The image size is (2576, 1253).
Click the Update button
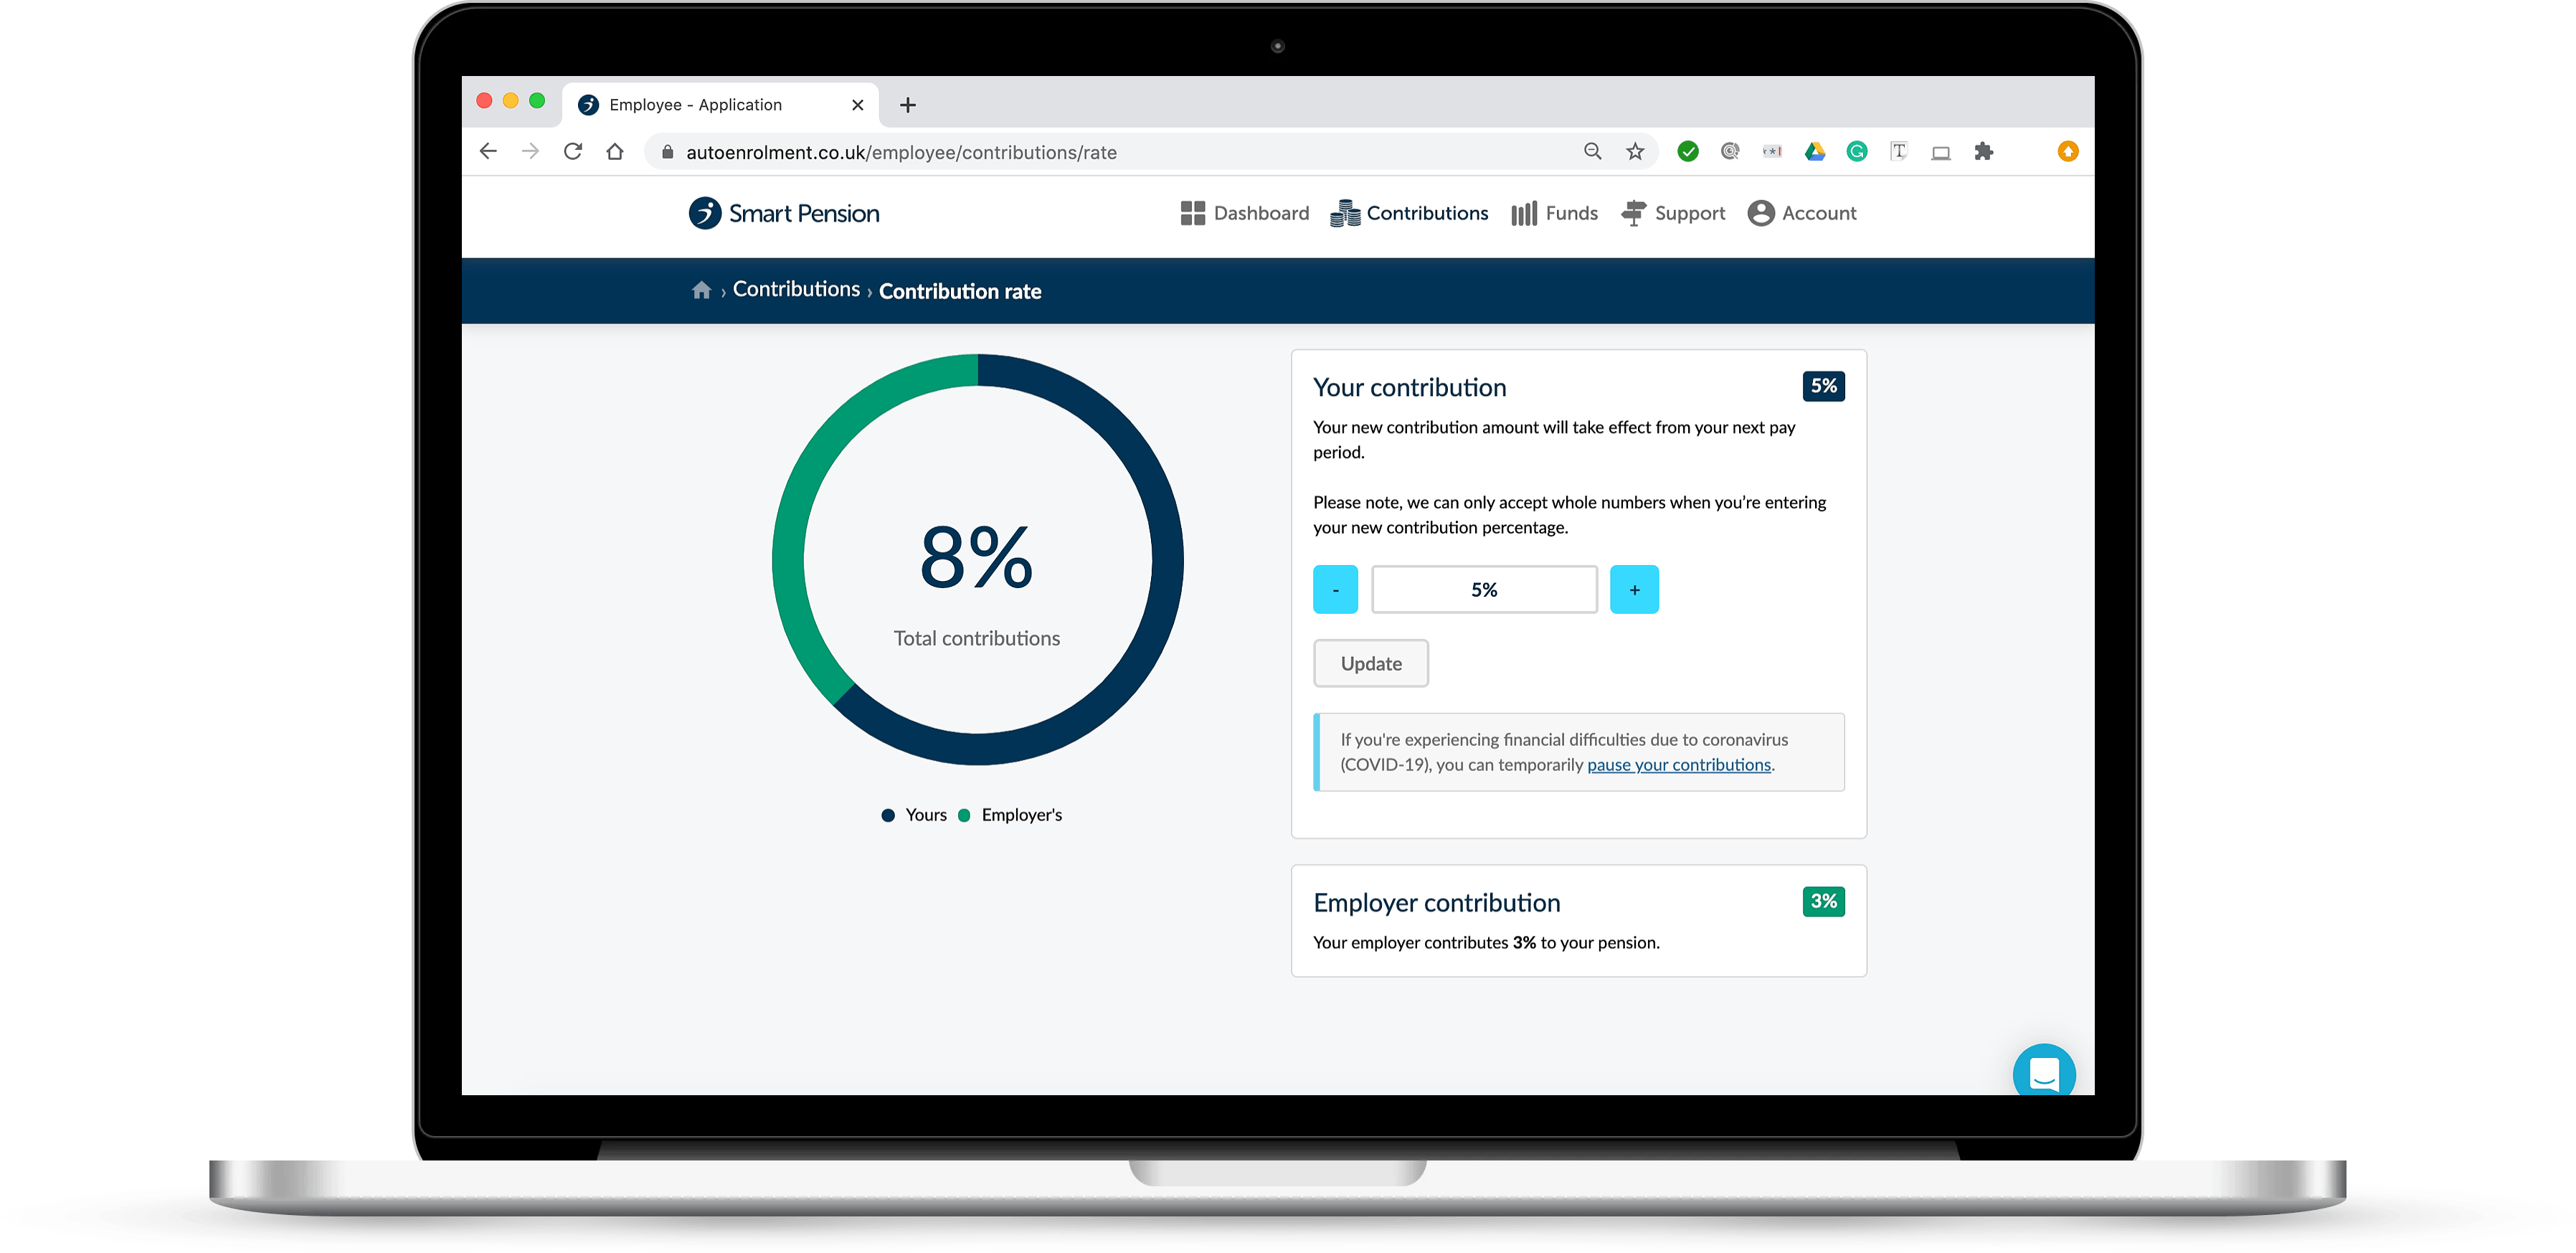pyautogui.click(x=1371, y=663)
